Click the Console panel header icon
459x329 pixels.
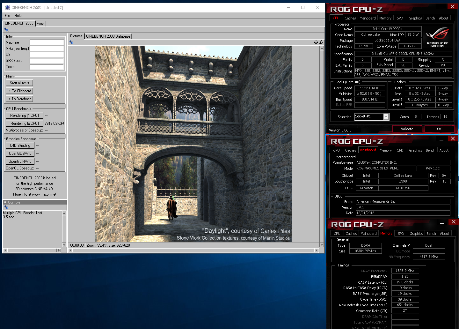(5, 202)
